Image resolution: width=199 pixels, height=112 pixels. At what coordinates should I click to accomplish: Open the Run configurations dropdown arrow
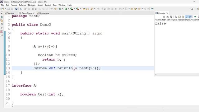(x=68, y=9)
